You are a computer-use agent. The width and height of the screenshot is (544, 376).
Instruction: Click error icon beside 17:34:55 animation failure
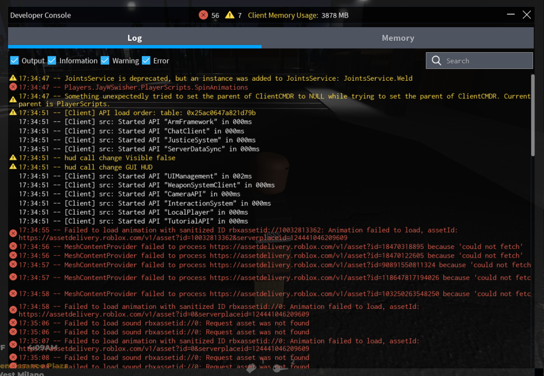(x=13, y=234)
